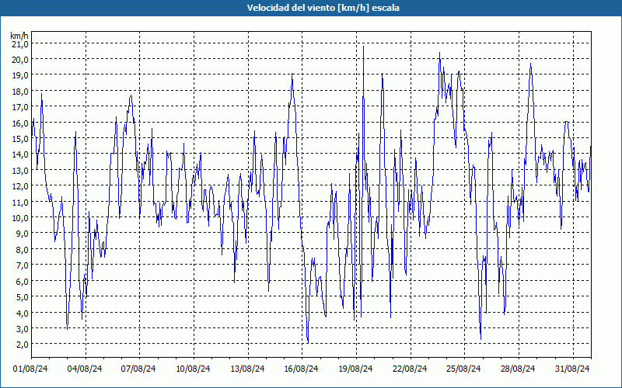The height and width of the screenshot is (388, 622).
Task: Click the '20,0' y-axis label
Action: 20,60
